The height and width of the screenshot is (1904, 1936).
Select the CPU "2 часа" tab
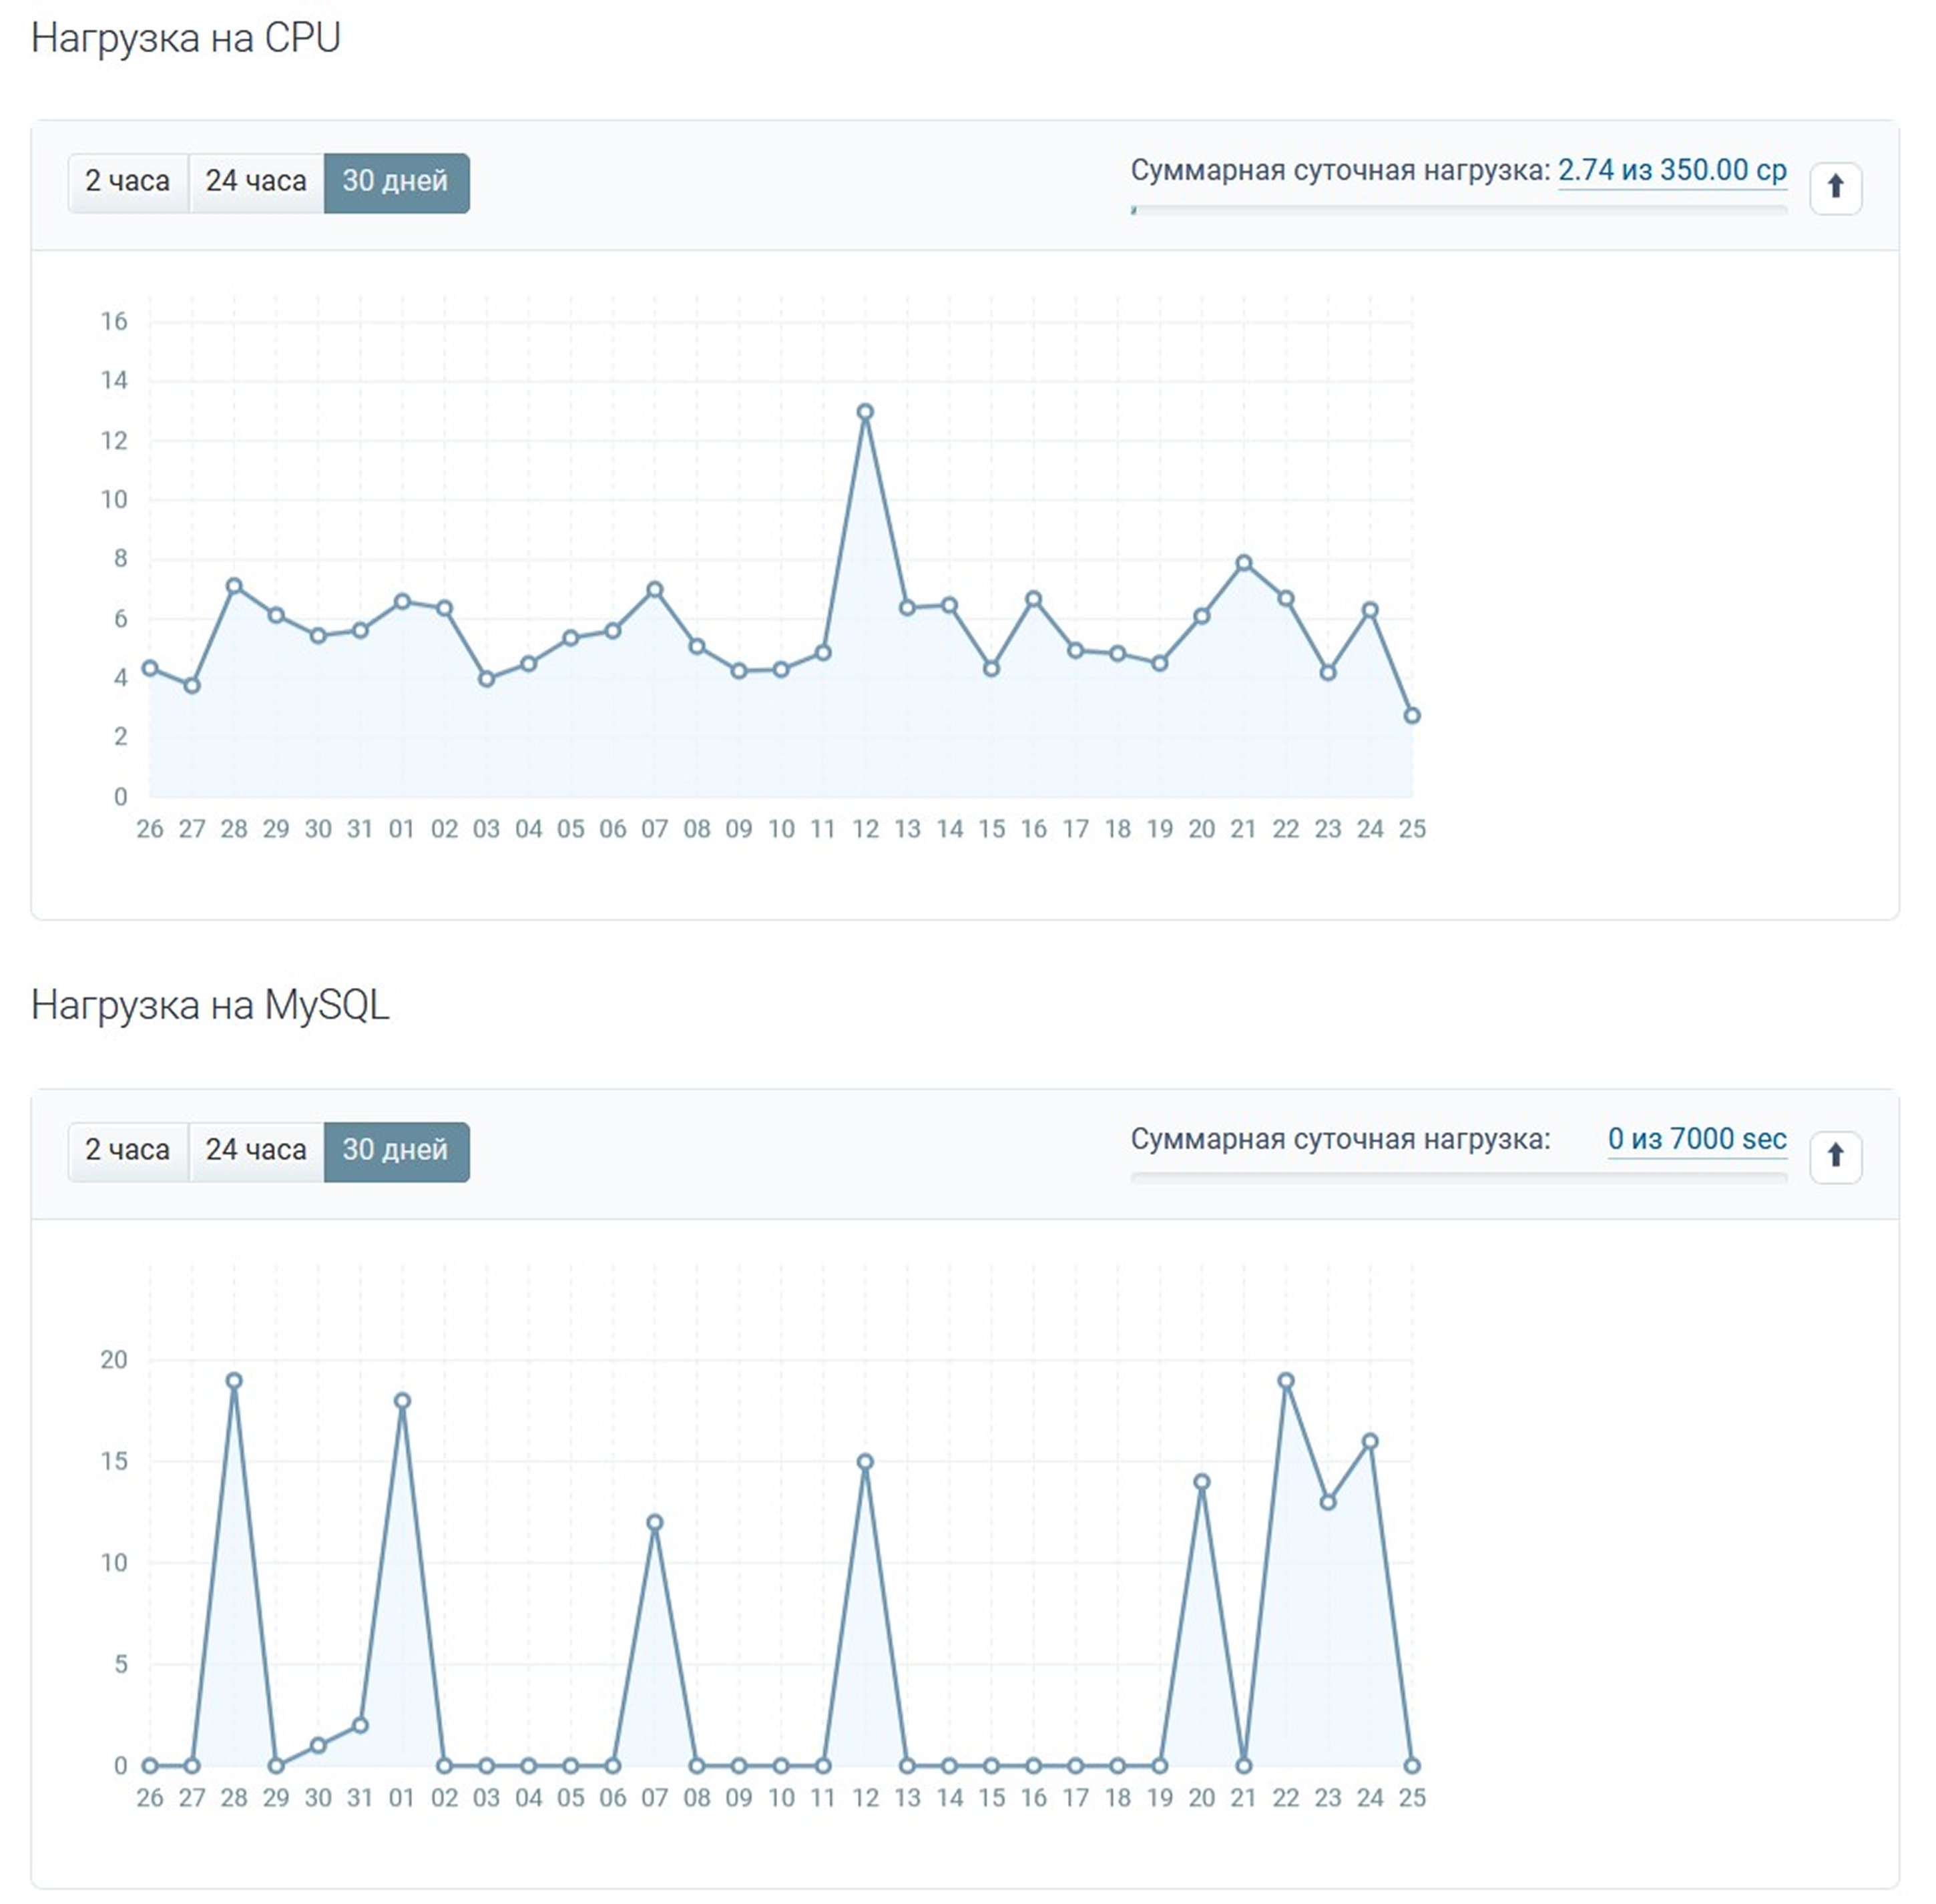[x=128, y=182]
